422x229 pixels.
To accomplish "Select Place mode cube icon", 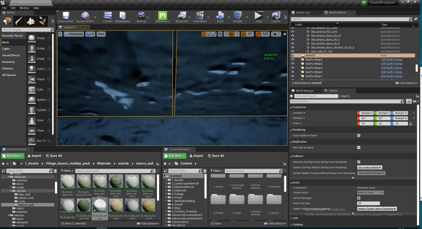I will [8, 21].
